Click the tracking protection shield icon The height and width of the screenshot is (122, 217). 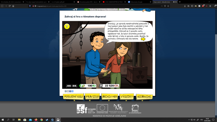[30, 6]
